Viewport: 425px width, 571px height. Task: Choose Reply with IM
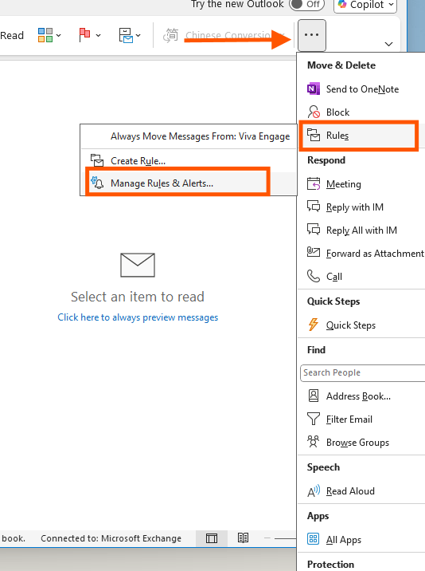[361, 207]
